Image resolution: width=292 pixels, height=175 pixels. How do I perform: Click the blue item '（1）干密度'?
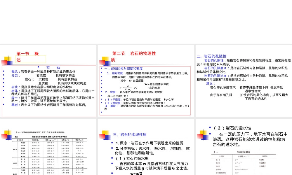[113, 99]
